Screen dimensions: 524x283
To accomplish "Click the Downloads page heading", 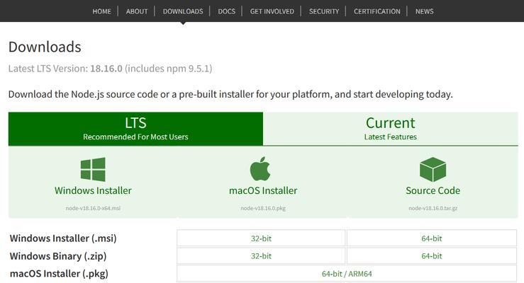I will click(x=45, y=47).
